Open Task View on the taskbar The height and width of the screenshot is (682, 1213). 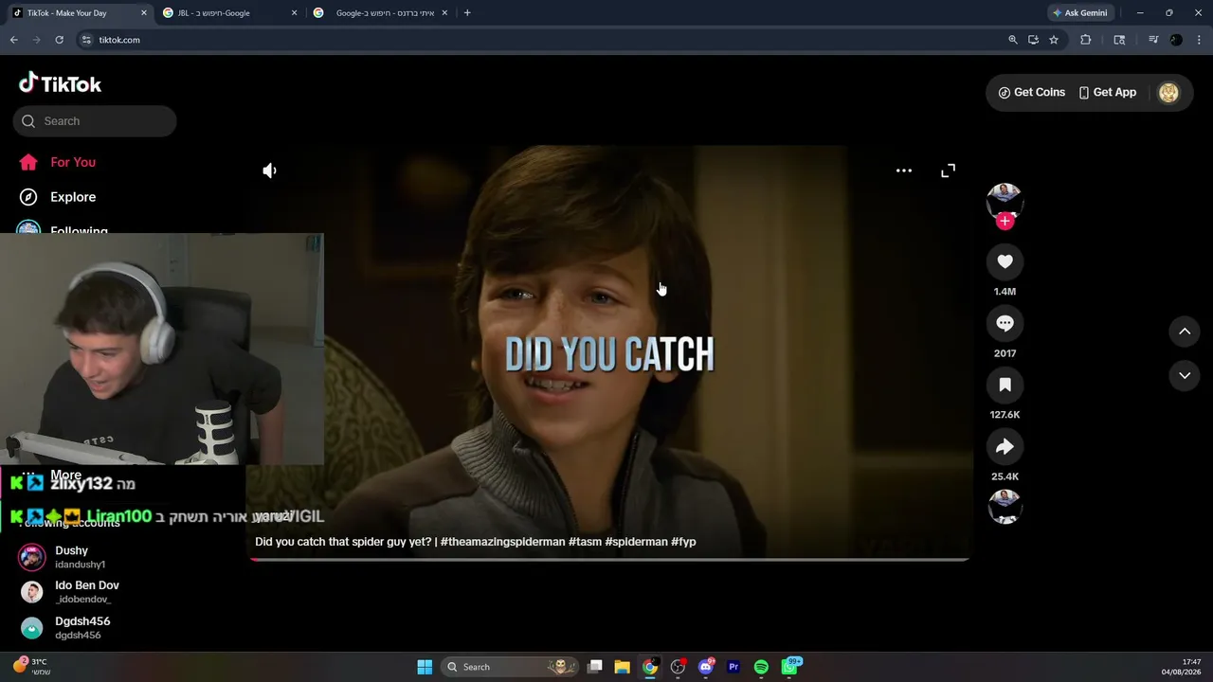[595, 667]
